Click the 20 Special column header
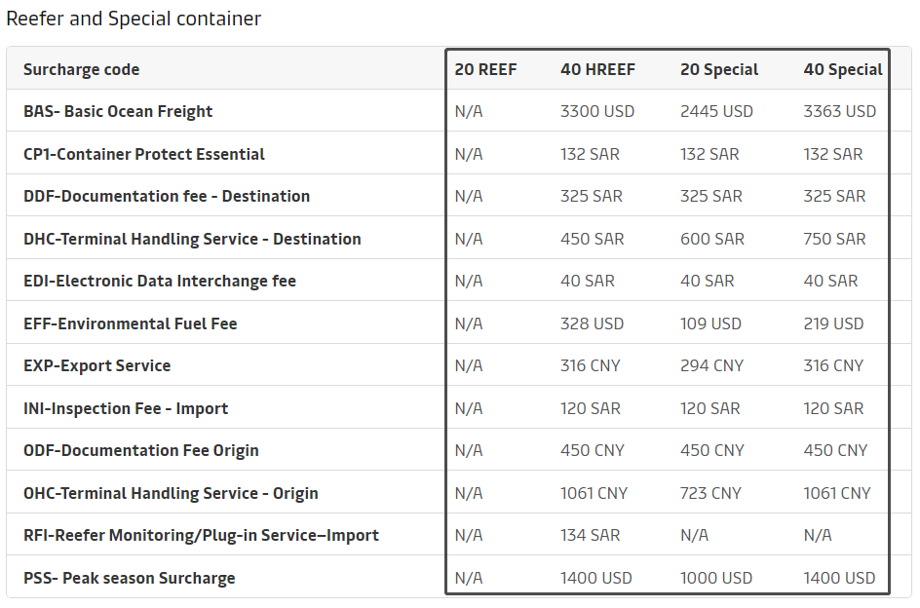This screenshot has height=608, width=920. point(719,69)
